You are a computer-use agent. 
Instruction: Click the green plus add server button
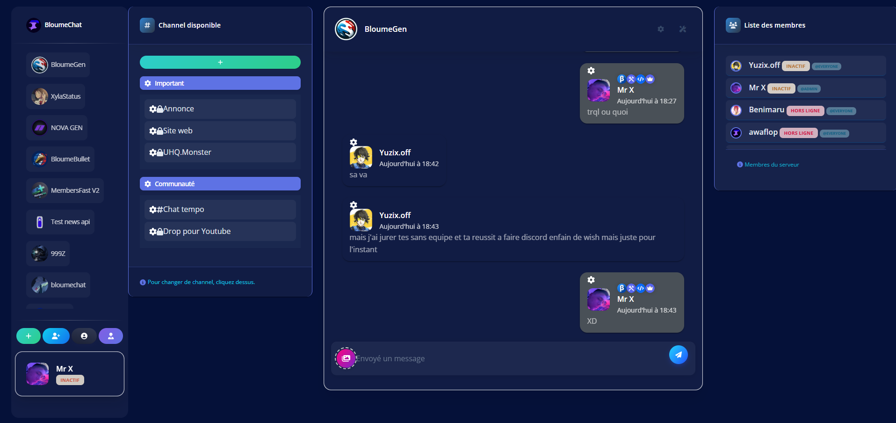coord(28,336)
